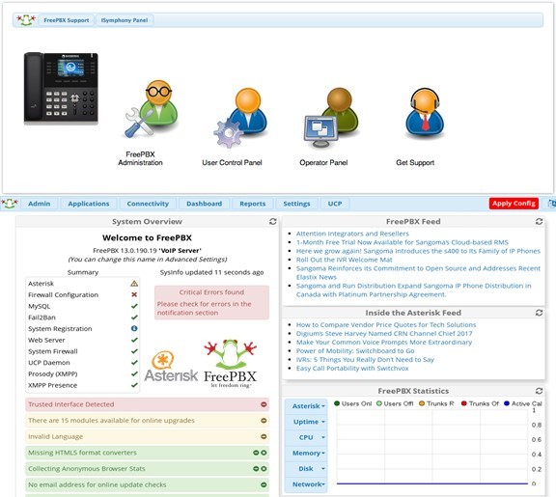Expand the Memory statistics dropdown
This screenshot has height=497, width=556.
(306, 453)
